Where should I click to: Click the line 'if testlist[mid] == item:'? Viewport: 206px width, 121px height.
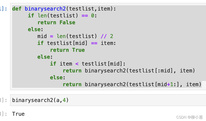[76, 43]
